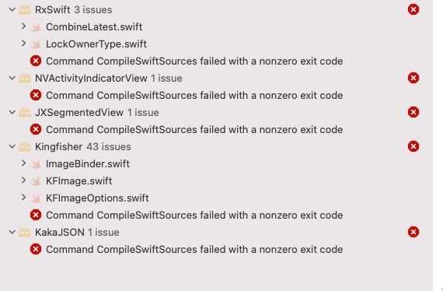
Task: Collapse the NVActivityIndicatorView group
Action: (x=12, y=78)
